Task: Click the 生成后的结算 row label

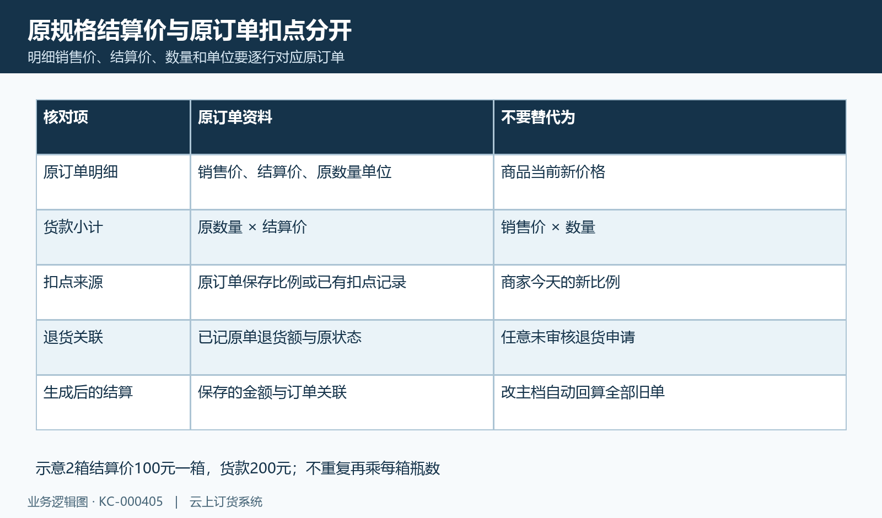Action: tap(114, 403)
